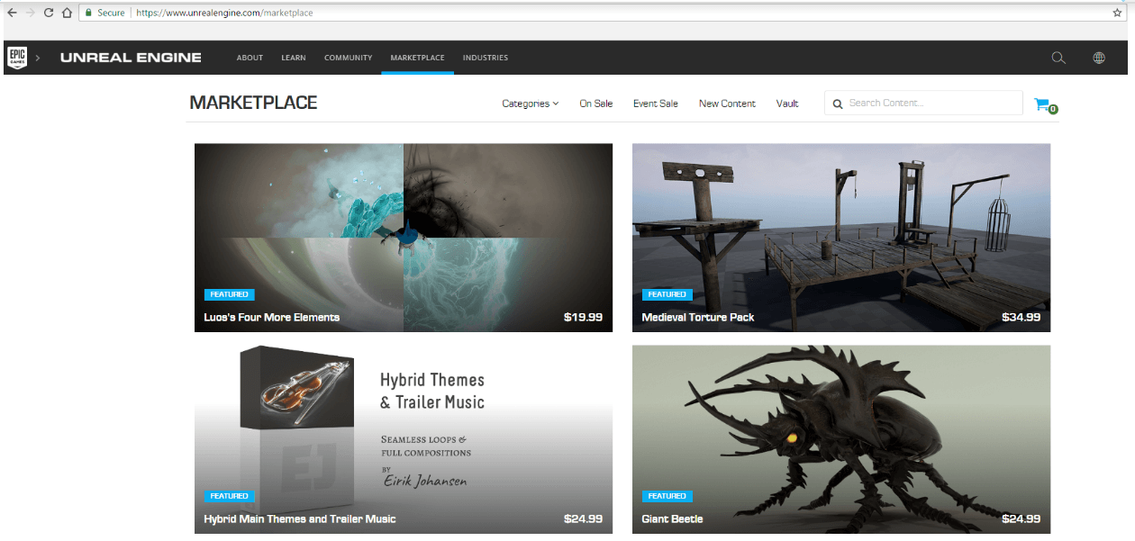Click the browser home icon
This screenshot has width=1135, height=541.
67,13
